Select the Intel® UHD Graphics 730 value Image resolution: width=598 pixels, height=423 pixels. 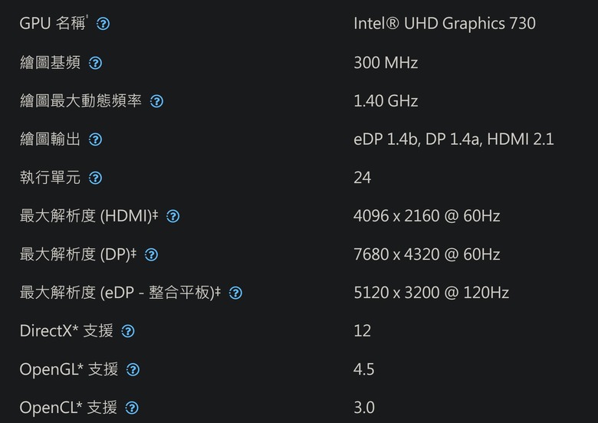pos(445,24)
